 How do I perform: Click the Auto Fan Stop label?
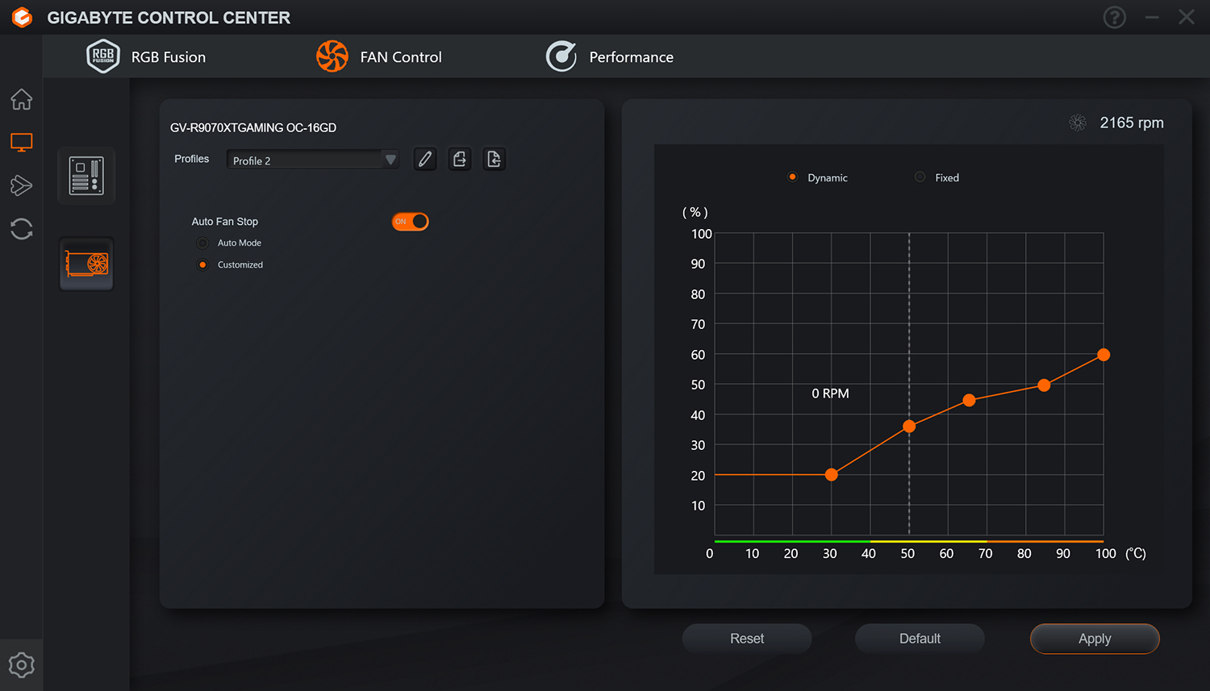225,222
